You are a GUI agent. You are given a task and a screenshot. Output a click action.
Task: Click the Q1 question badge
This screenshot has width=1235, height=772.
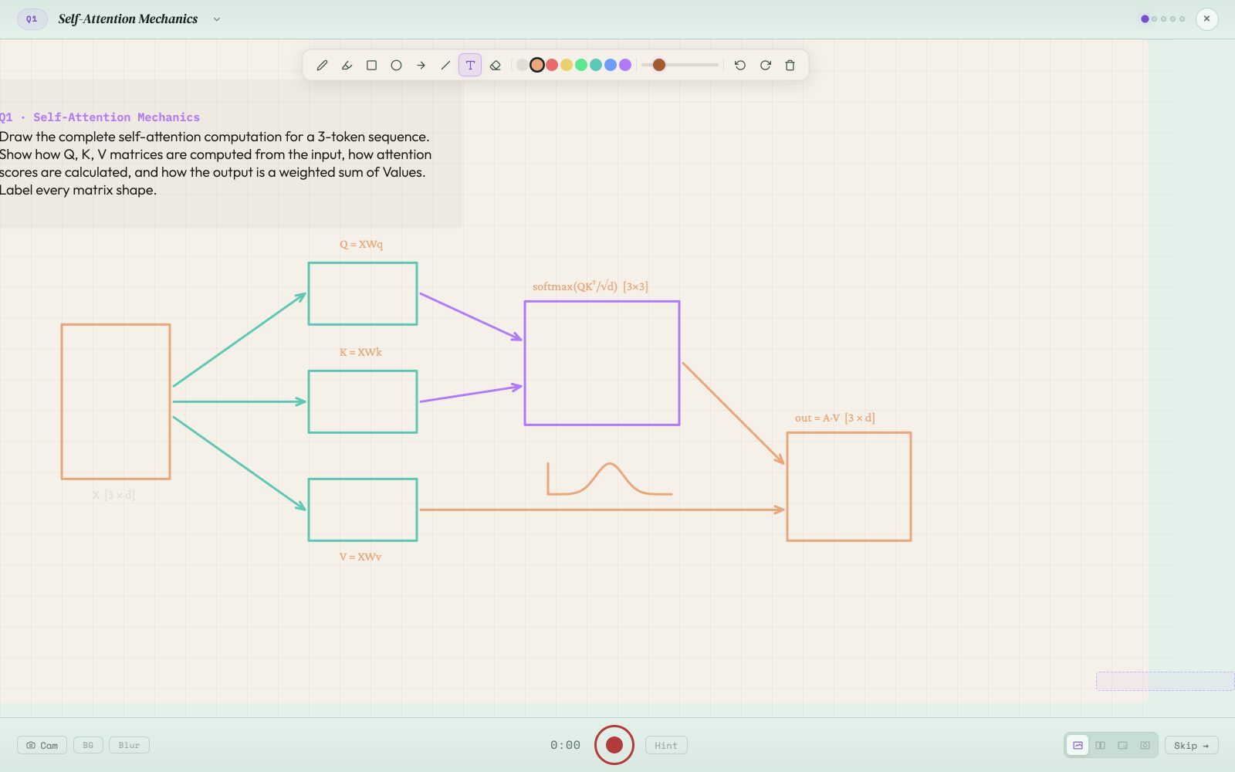pos(32,19)
